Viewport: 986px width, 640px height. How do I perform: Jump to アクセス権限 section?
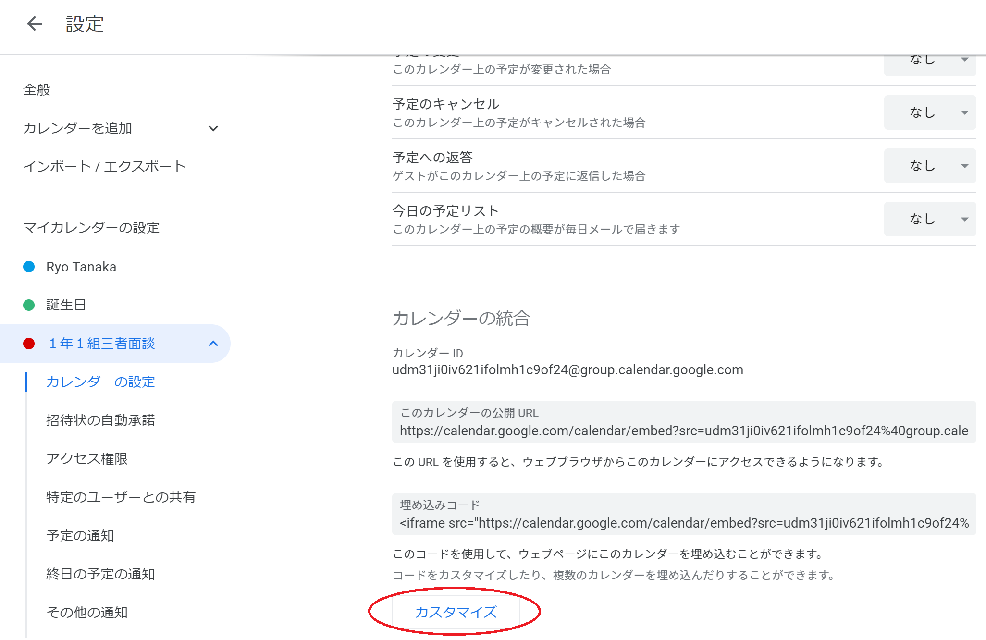87,459
